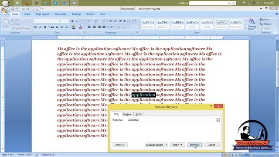Open the Change Case dropdown
Image resolution: width=279 pixels, height=157 pixels.
(x=67, y=27)
